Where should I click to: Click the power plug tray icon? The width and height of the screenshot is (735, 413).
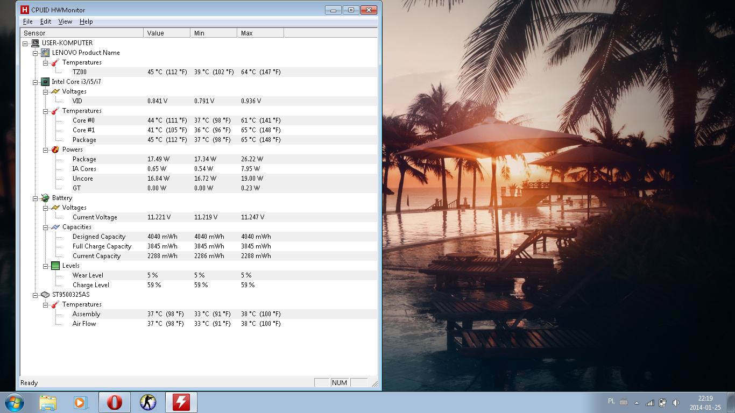(663, 402)
